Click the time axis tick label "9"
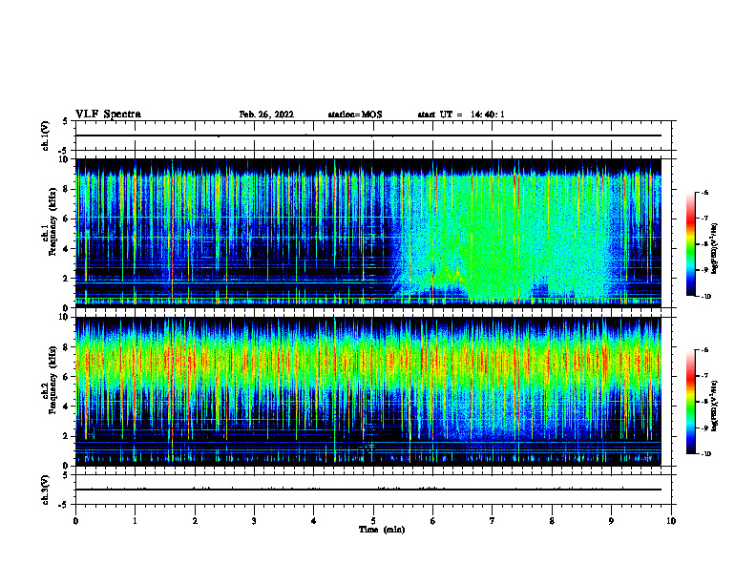This screenshot has width=756, height=584. 611,521
